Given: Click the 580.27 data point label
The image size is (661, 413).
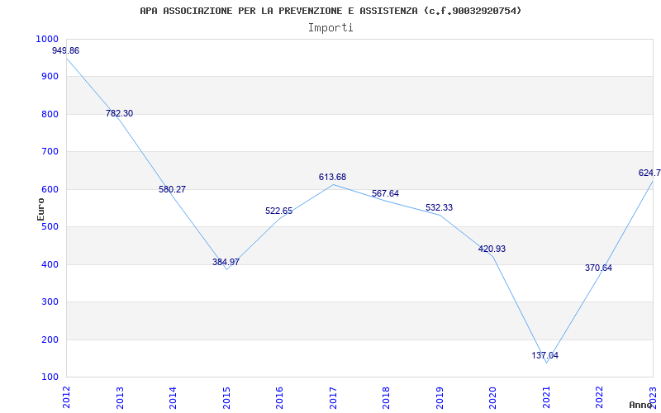Looking at the screenshot, I should [172, 190].
